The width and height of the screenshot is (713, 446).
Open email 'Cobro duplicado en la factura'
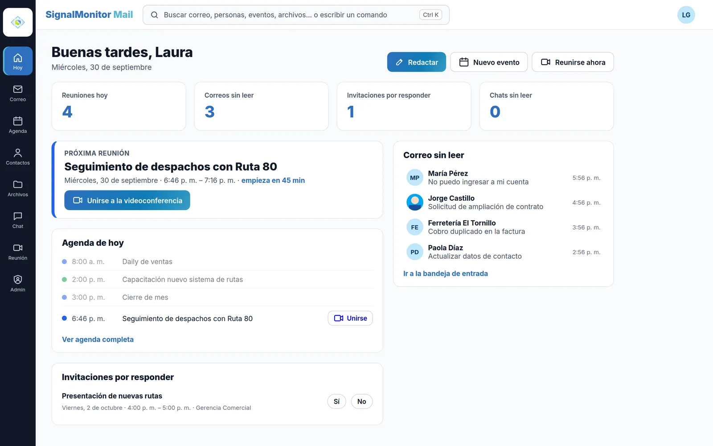(504, 227)
